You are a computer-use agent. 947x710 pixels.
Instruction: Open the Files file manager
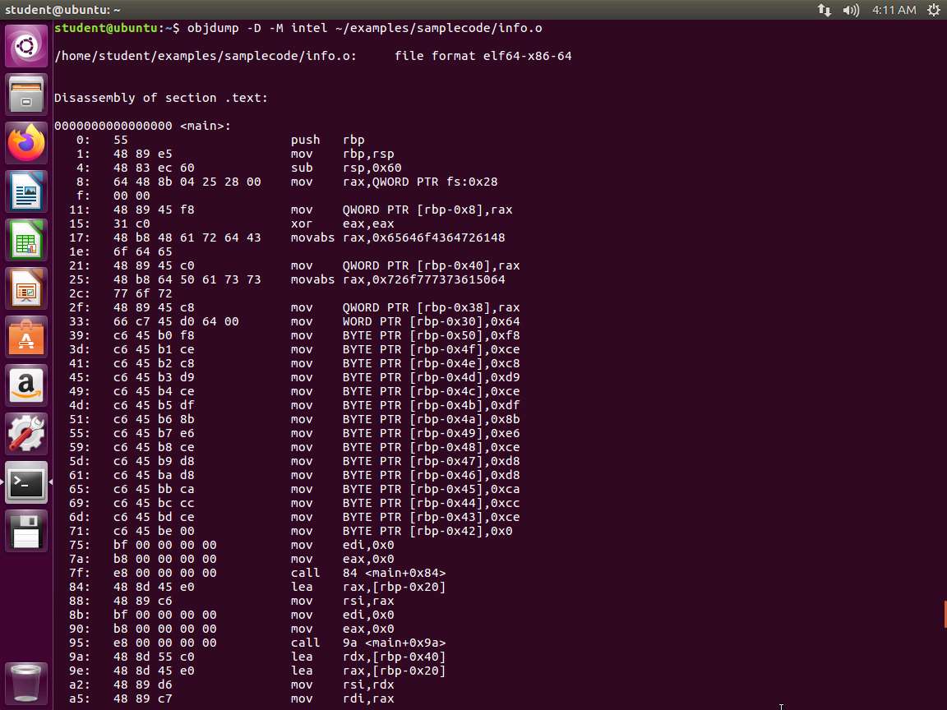tap(26, 95)
